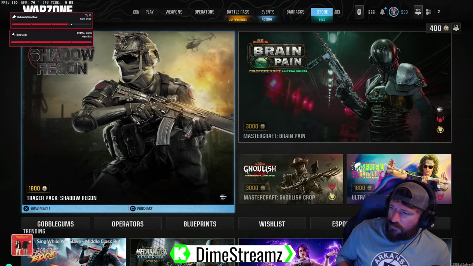The image size is (473, 266).
Task: Open the Free Spirit ultra skin bundle
Action: pyautogui.click(x=399, y=179)
